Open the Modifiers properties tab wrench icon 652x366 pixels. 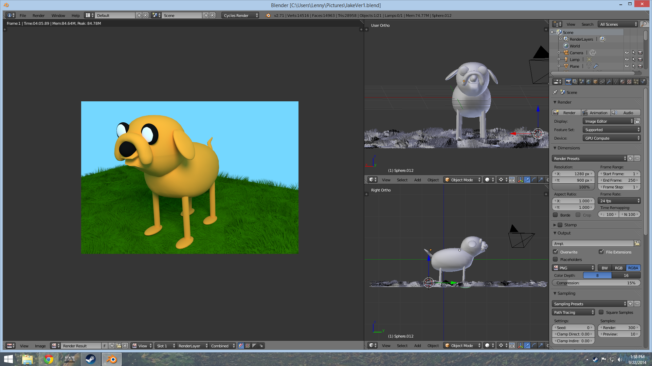(x=609, y=82)
